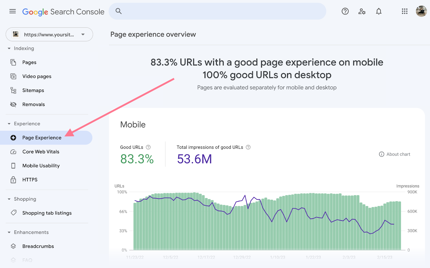
Task: Collapse the Indexing section
Action: pyautogui.click(x=10, y=48)
